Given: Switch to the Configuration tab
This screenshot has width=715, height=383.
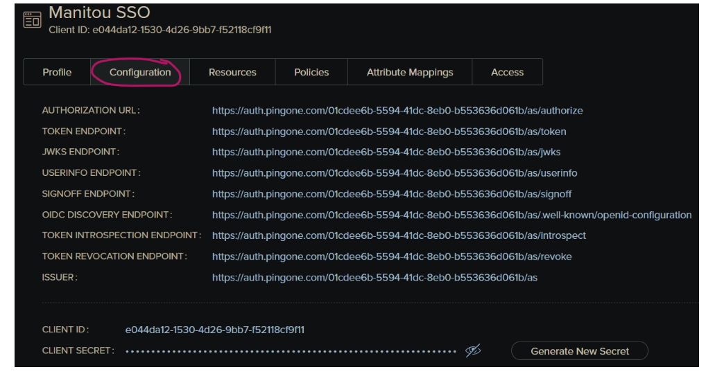Looking at the screenshot, I should (x=140, y=72).
